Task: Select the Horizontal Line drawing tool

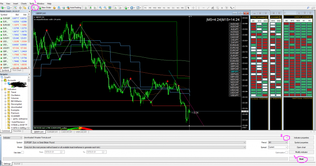Action: point(203,8)
